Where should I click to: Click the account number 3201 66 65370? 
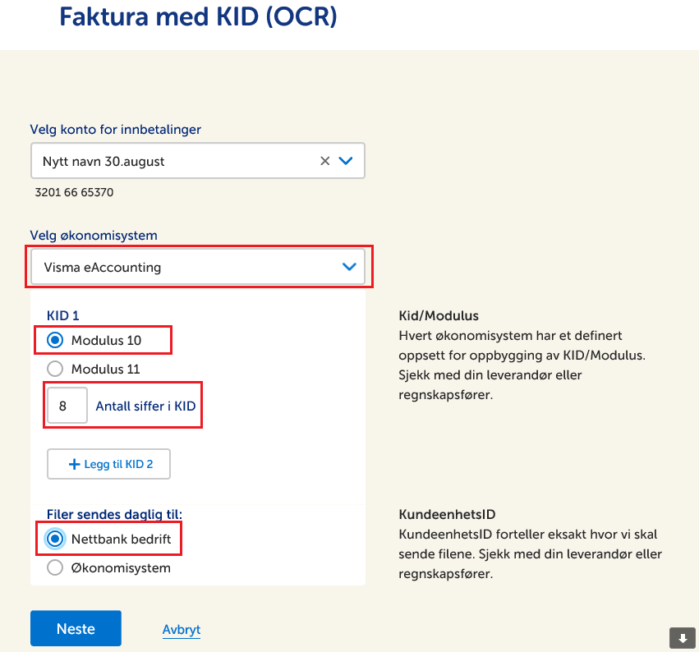[74, 193]
